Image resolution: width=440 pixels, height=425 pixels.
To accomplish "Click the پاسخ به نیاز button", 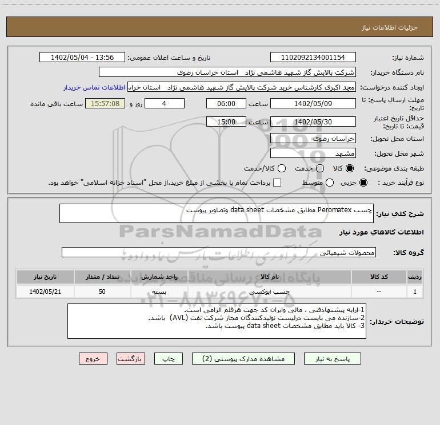I will point(332,359).
